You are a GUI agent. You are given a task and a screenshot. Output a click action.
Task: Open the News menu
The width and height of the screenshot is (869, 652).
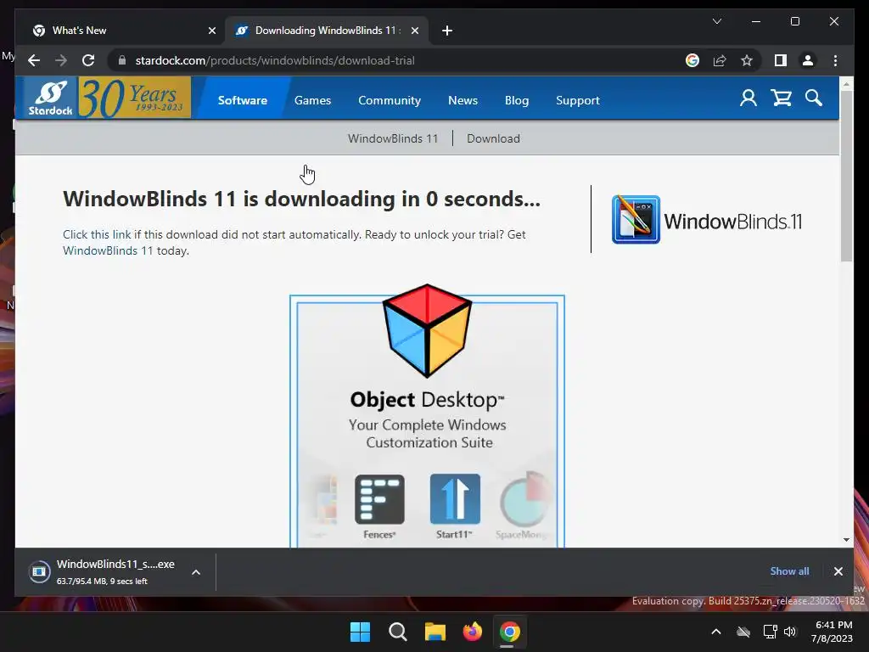463,100
